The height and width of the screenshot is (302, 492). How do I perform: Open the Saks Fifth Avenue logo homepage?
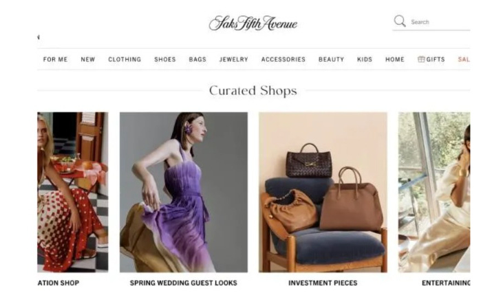[x=253, y=23]
